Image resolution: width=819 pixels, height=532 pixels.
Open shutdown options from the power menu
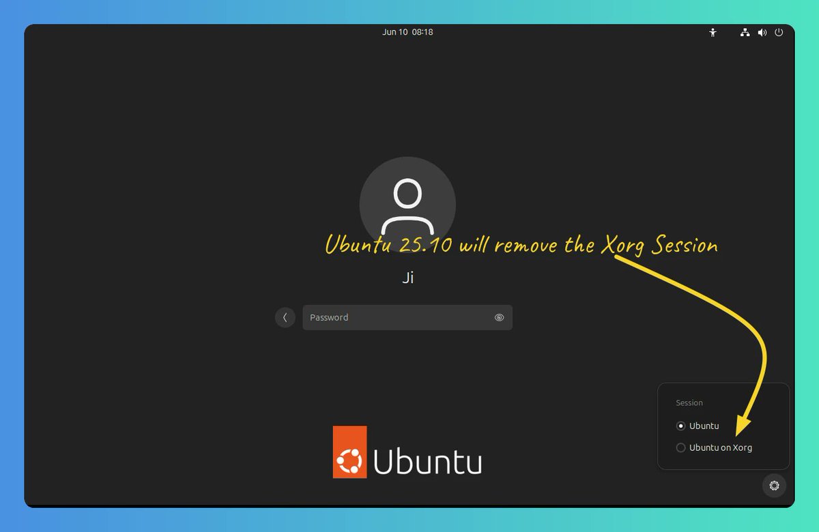coord(779,31)
